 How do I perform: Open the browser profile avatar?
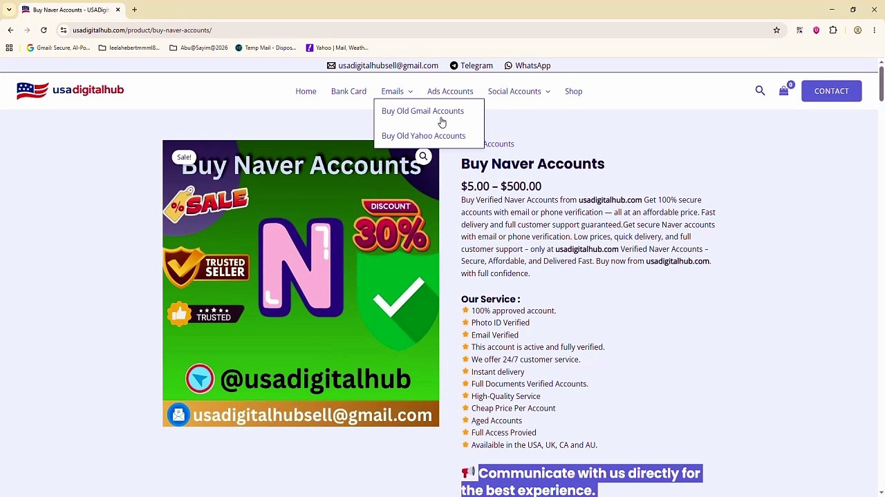[x=857, y=30]
